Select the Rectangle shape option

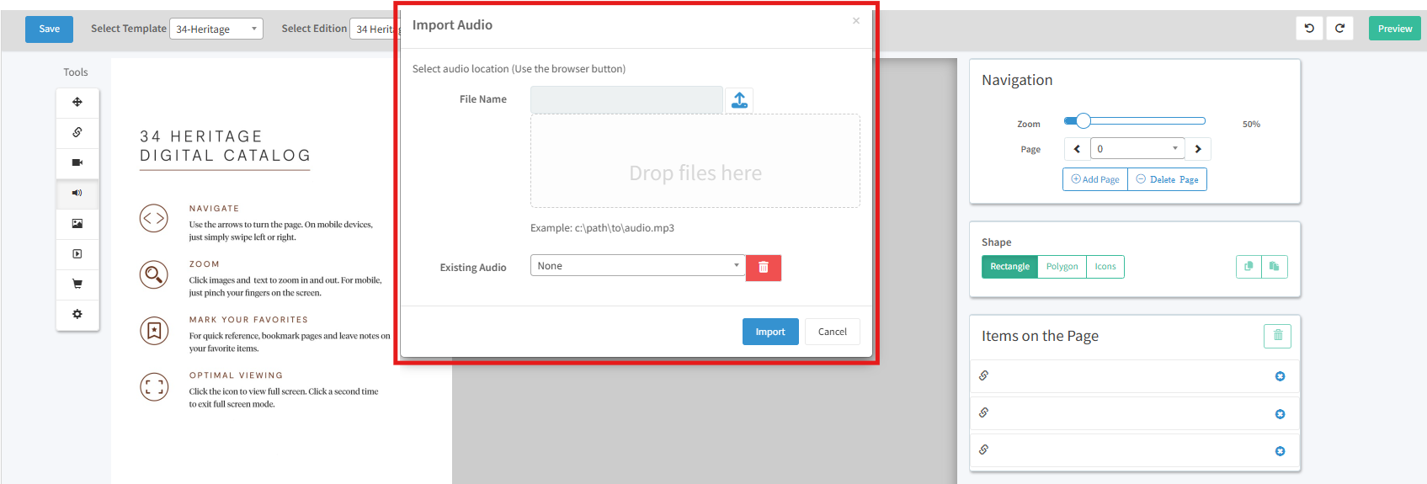(x=1009, y=267)
